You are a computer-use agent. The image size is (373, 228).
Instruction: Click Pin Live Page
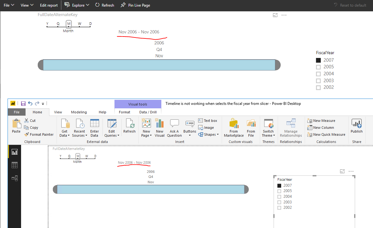[x=135, y=5]
